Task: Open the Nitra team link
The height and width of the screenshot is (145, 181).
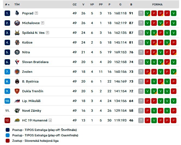Action: (x=26, y=52)
